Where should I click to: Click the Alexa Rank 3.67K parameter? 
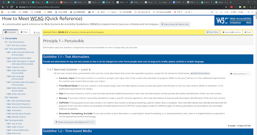coord(61,12)
